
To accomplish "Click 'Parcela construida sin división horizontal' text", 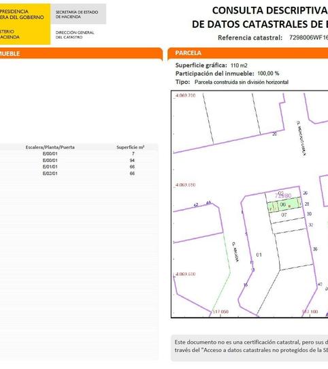I will click(242, 82).
